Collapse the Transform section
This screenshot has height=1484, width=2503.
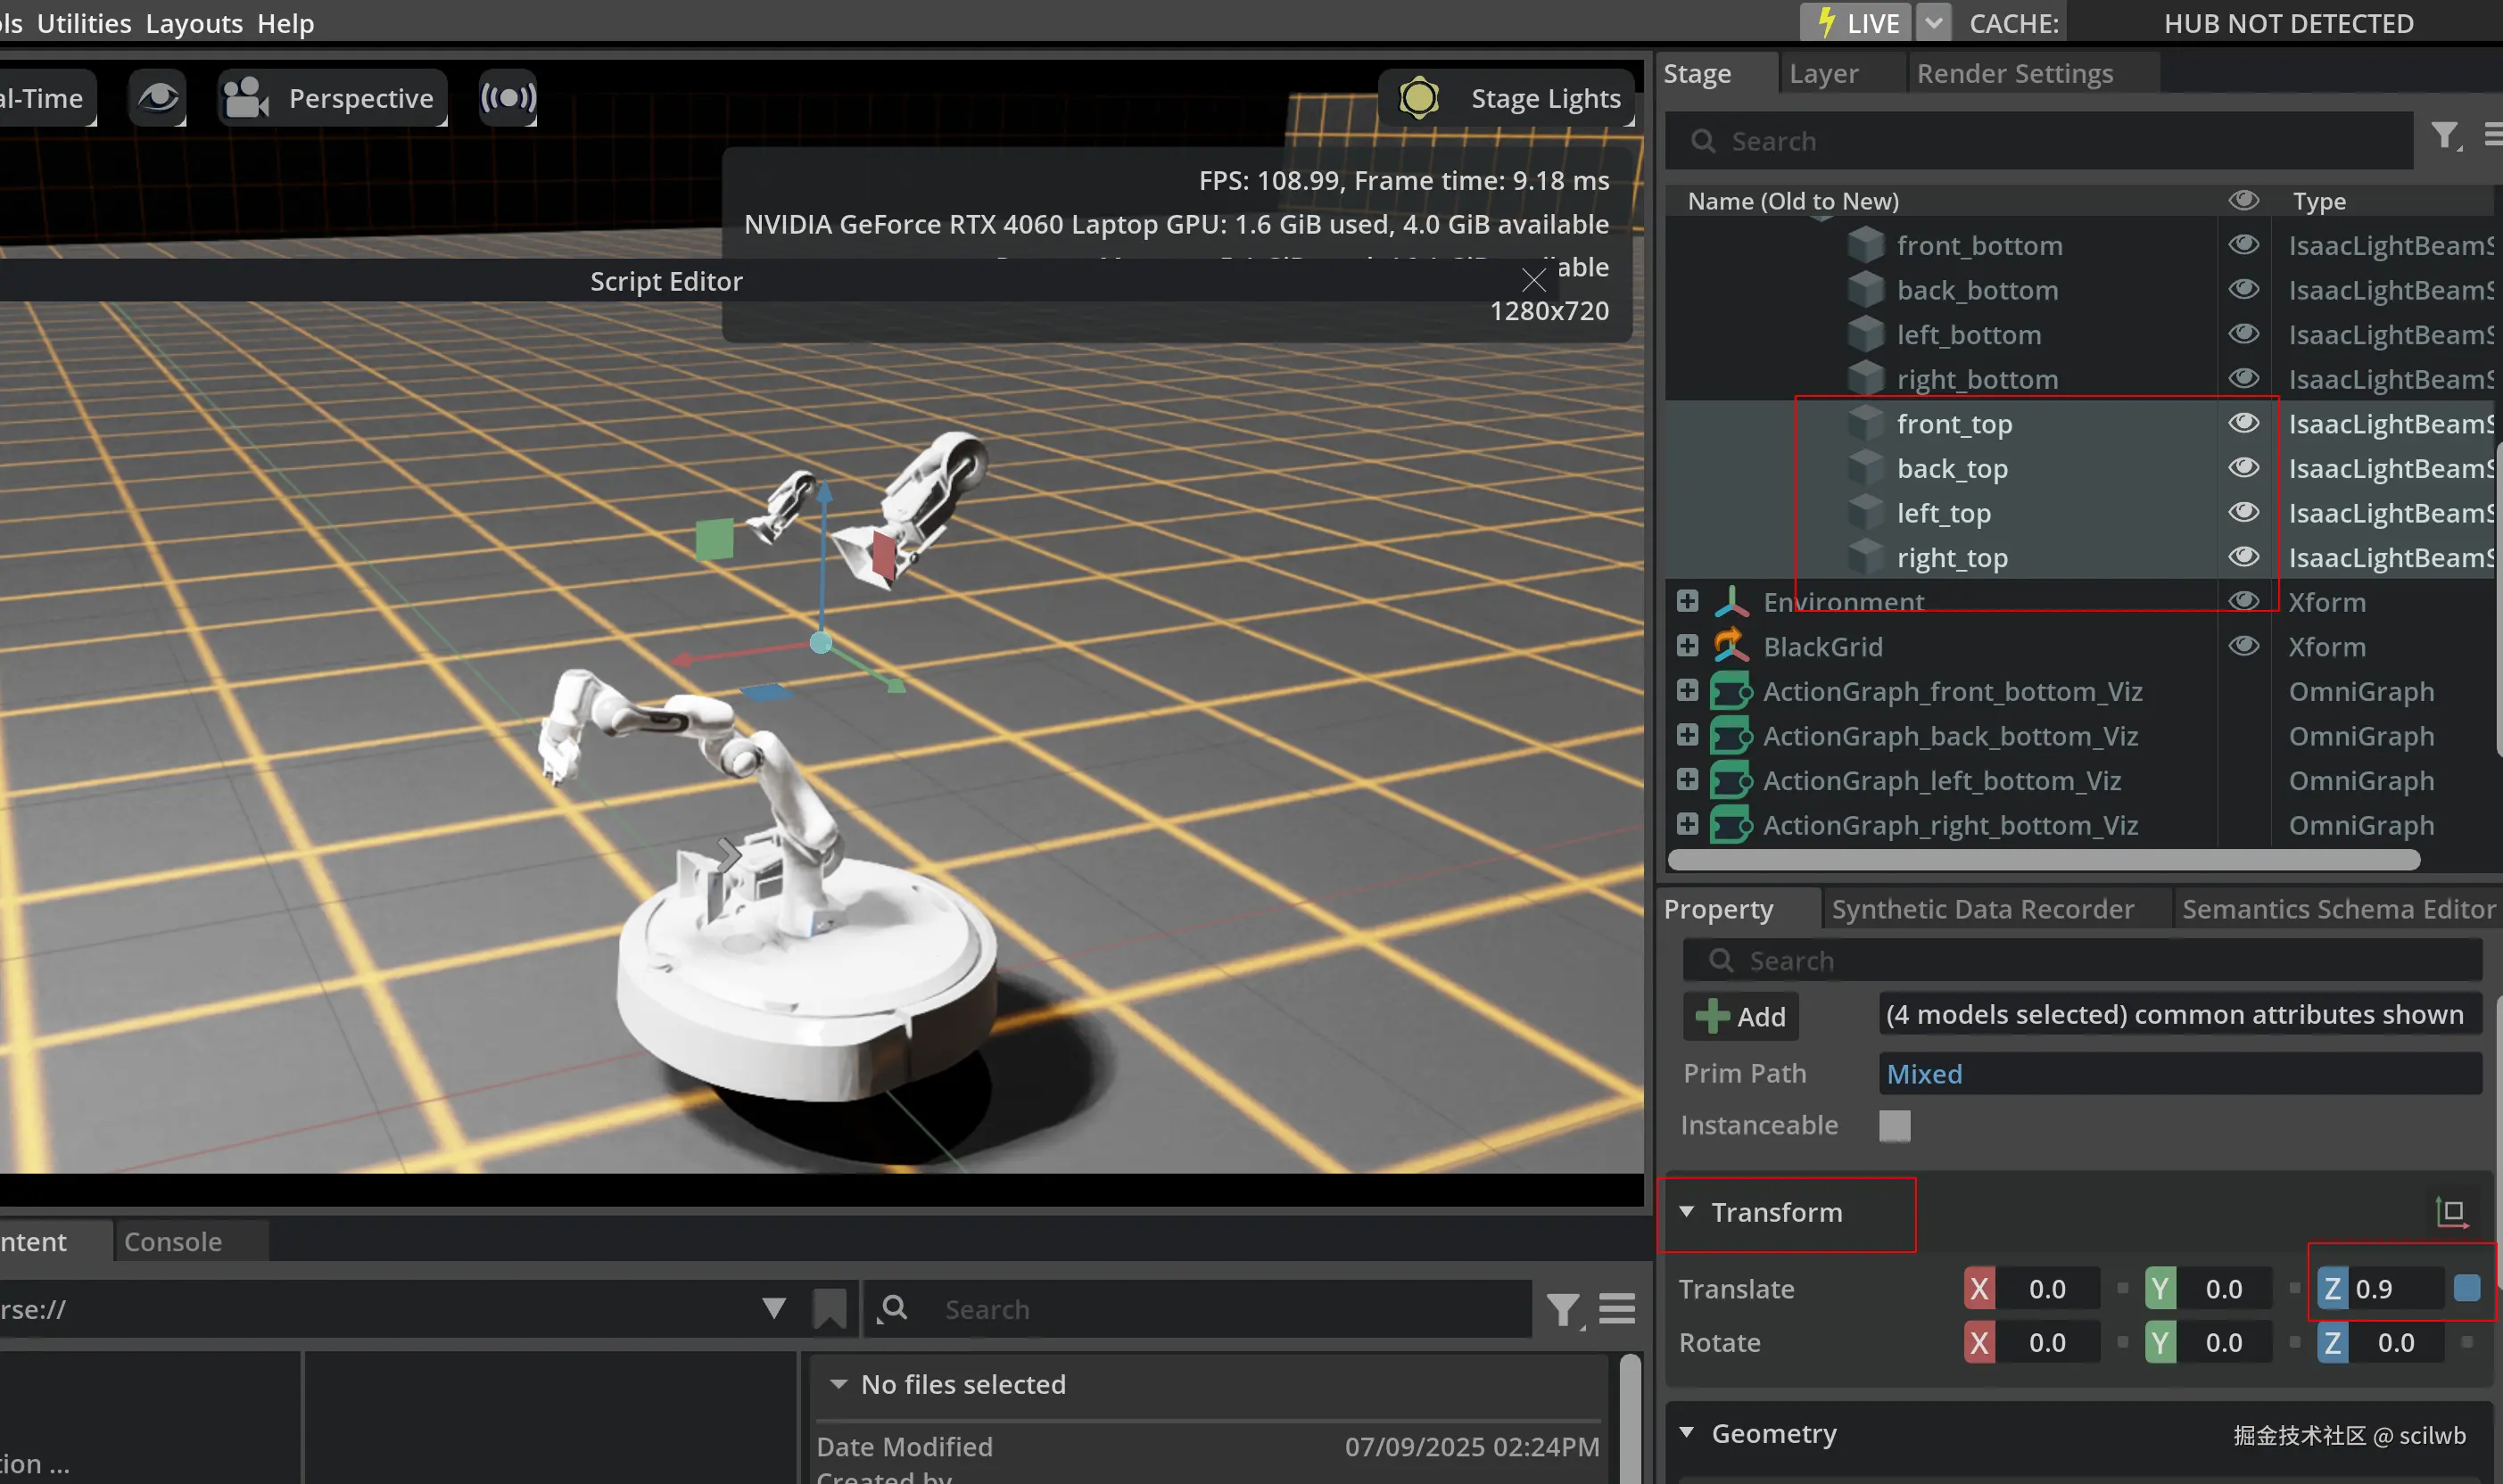[1687, 1212]
